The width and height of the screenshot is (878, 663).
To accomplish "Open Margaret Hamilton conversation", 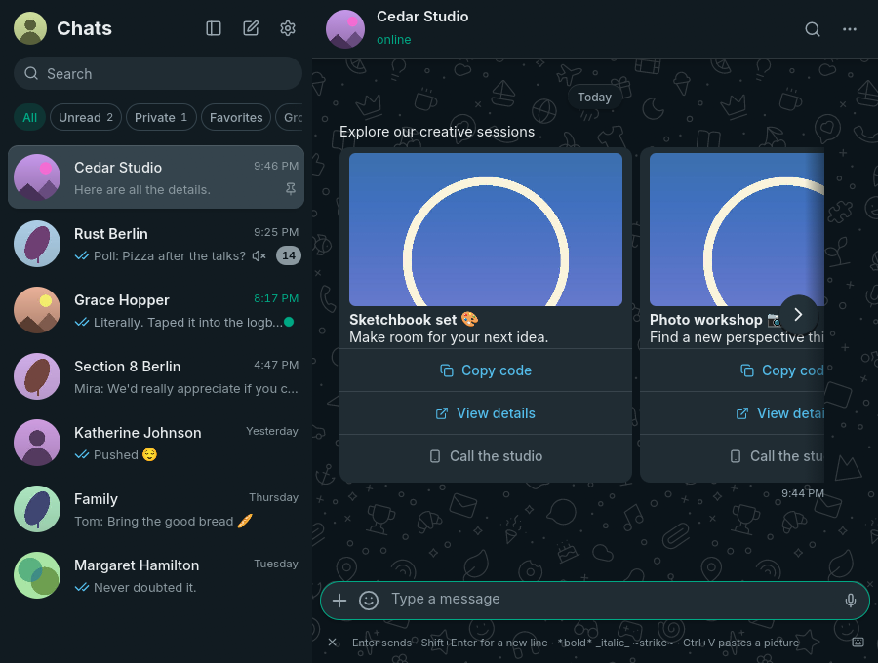I will pos(156,575).
